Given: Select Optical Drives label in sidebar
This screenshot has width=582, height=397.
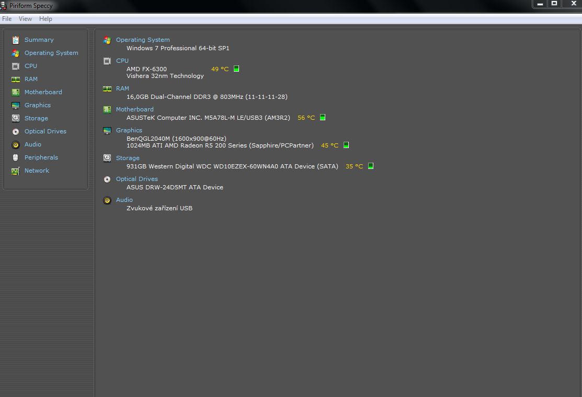Looking at the screenshot, I should pos(45,131).
